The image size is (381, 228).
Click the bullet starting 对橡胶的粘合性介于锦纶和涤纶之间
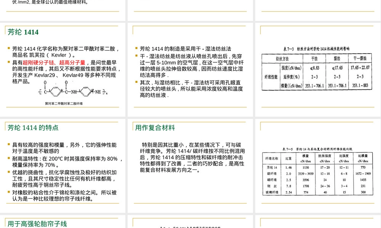[x=64, y=196]
